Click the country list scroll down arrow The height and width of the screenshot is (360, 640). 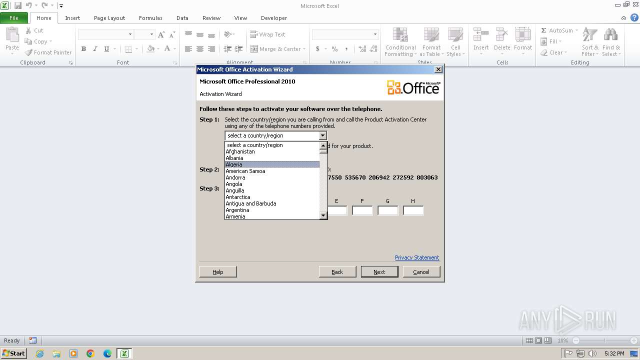pyautogui.click(x=323, y=215)
